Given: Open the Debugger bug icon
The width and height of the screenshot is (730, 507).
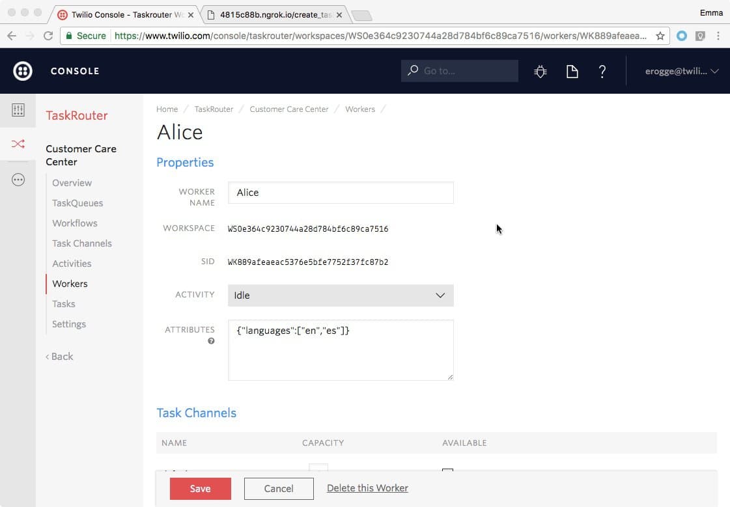Looking at the screenshot, I should (540, 71).
